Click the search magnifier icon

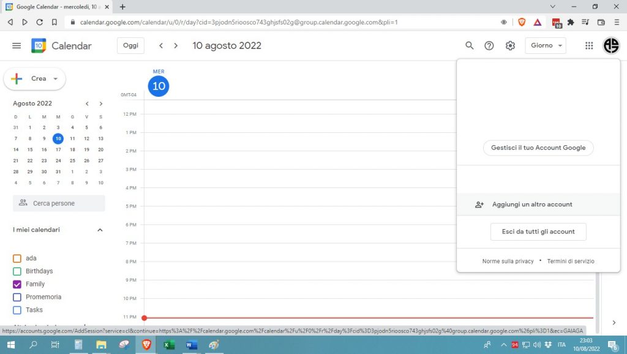point(470,46)
